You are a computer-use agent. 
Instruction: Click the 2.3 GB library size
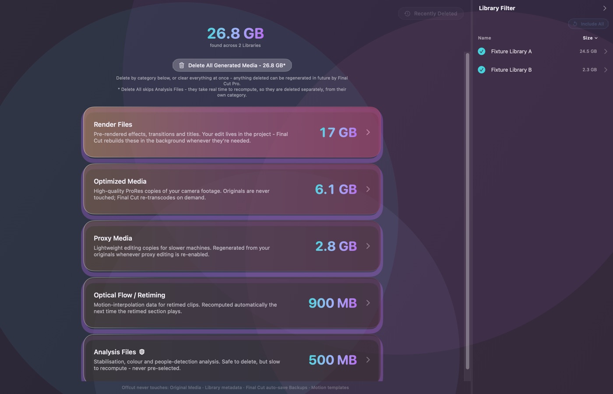(589, 70)
